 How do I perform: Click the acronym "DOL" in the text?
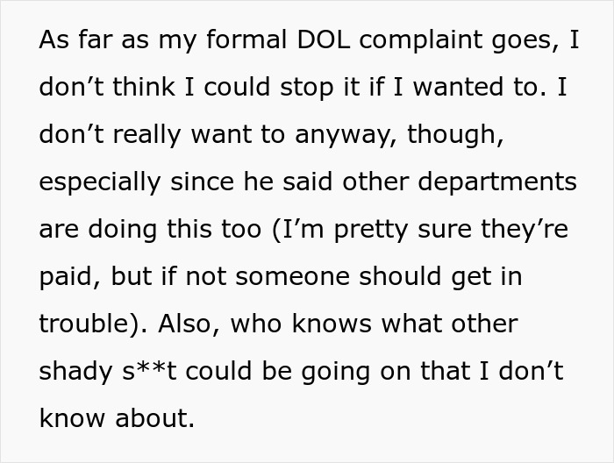303,42
